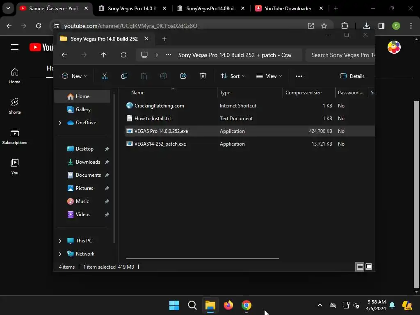The image size is (420, 315).
Task: Open the View dropdown
Action: 269,76
